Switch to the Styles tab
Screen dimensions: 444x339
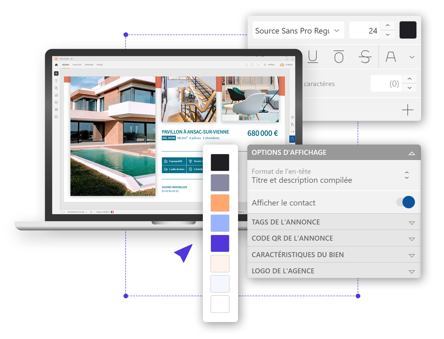(x=100, y=65)
